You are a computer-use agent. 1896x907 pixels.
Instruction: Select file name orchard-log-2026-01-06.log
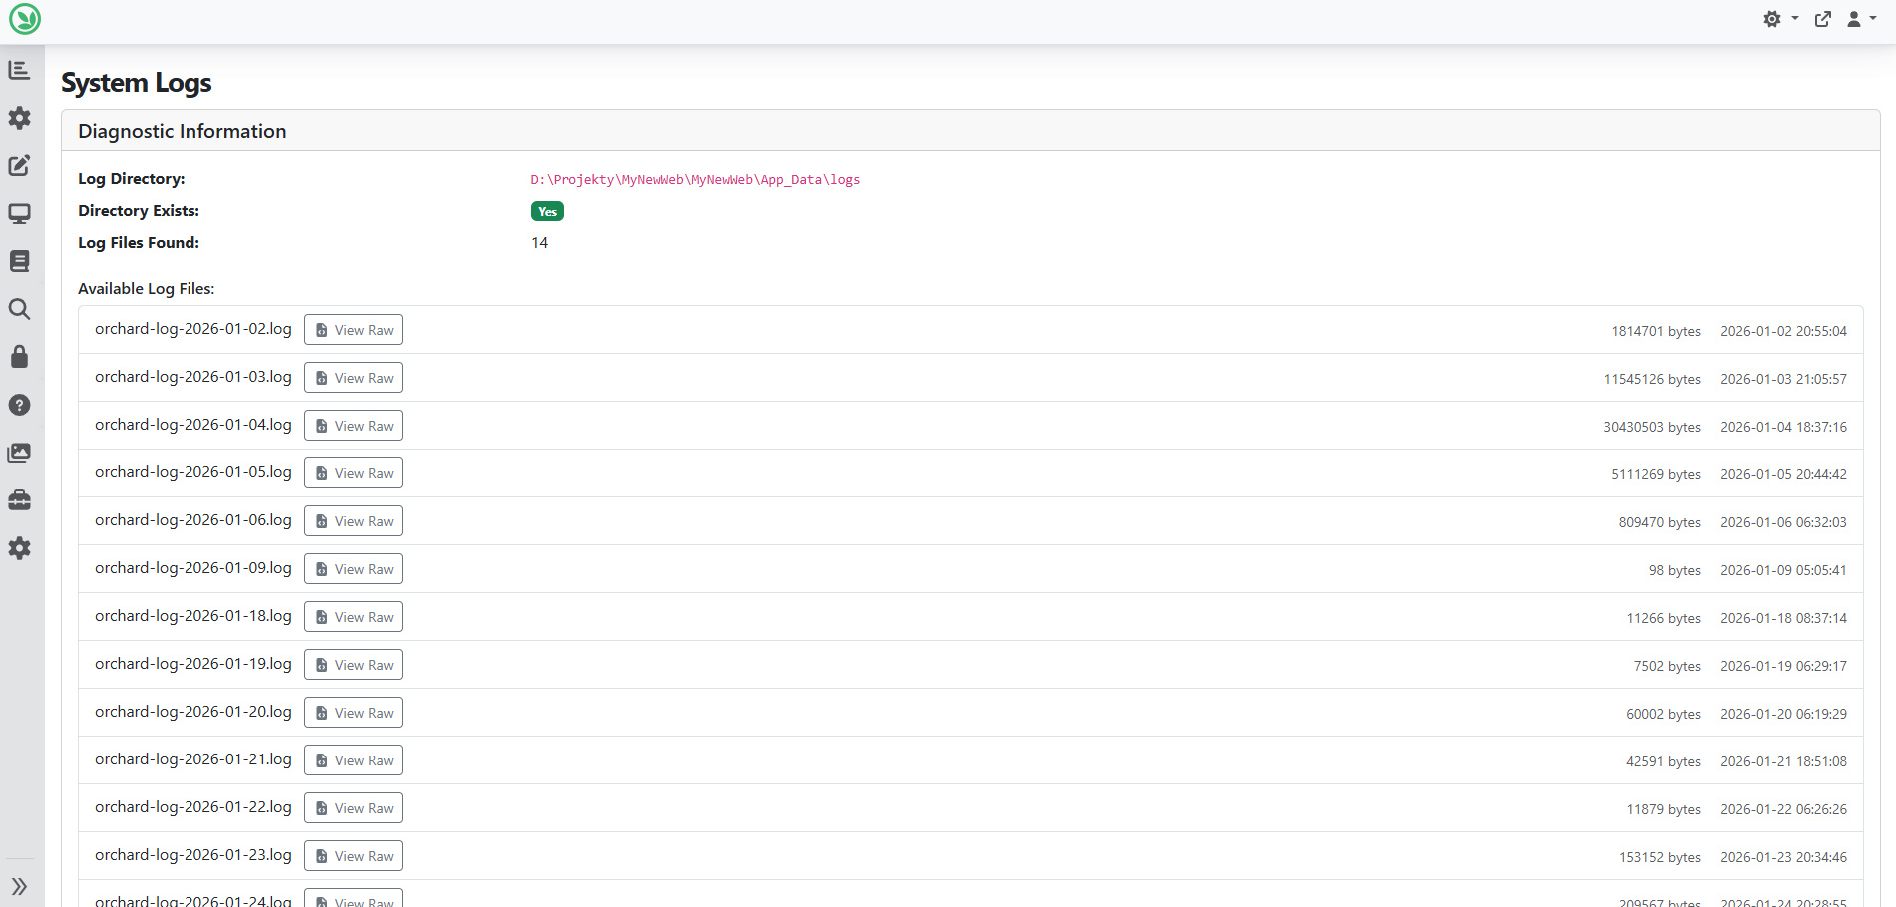click(193, 520)
